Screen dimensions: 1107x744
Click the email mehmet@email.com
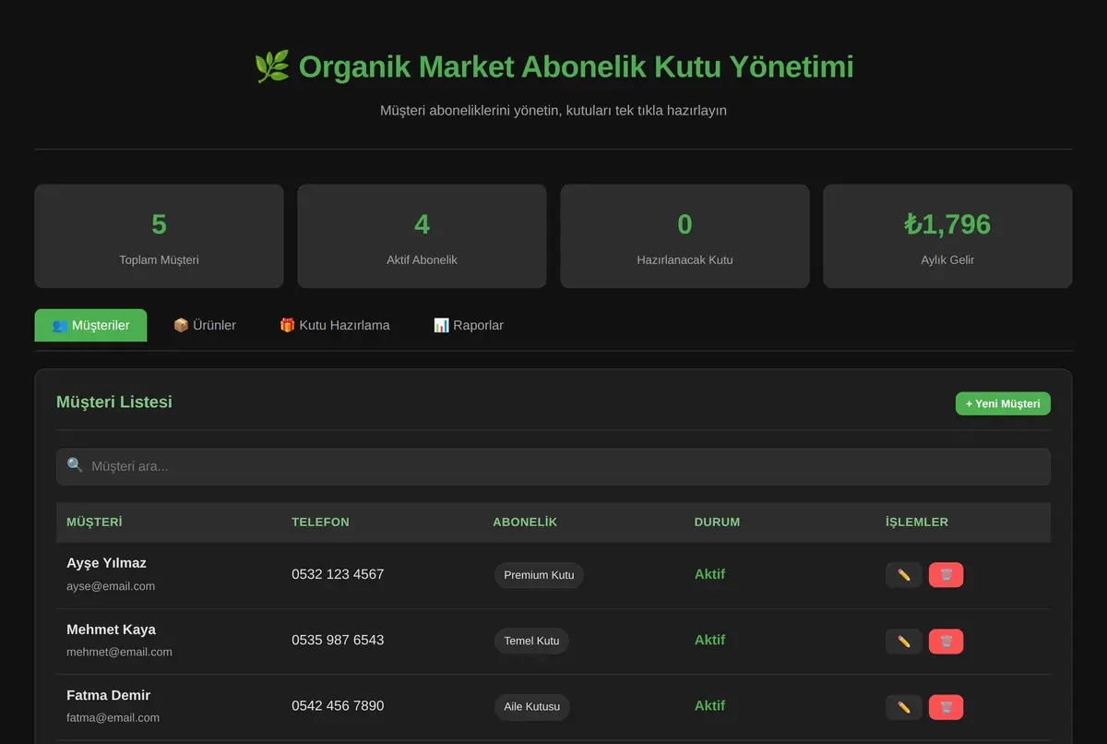[119, 652]
